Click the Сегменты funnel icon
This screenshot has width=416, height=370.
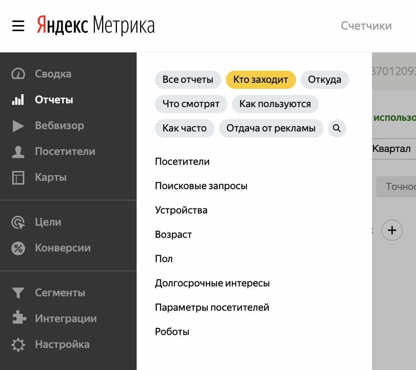point(19,293)
